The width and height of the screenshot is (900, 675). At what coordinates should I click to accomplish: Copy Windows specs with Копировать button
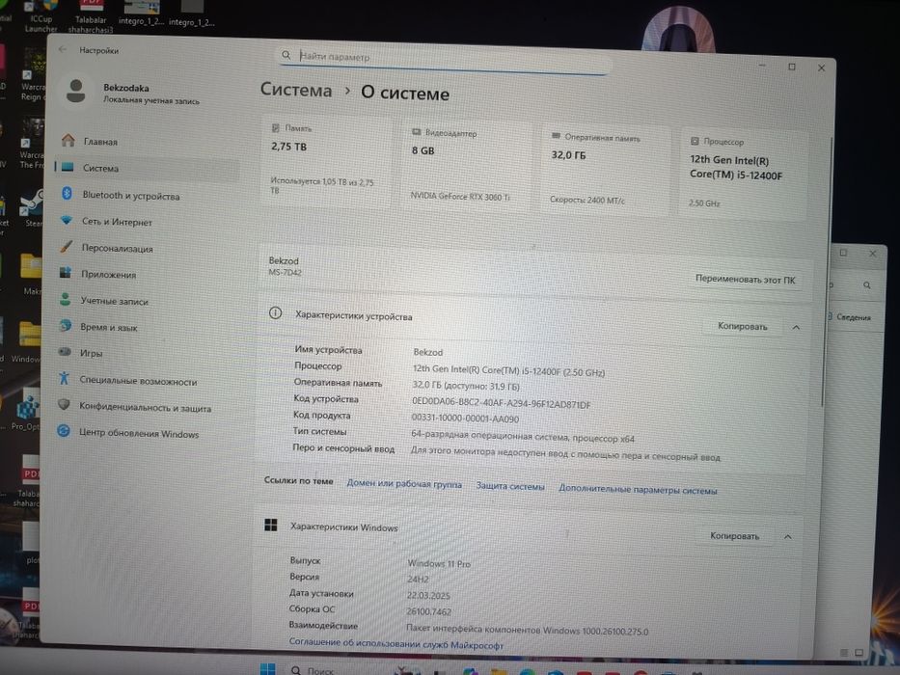tap(734, 535)
